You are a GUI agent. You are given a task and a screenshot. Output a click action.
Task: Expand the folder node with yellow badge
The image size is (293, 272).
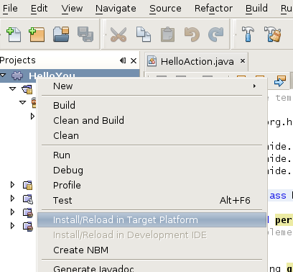[13, 185]
